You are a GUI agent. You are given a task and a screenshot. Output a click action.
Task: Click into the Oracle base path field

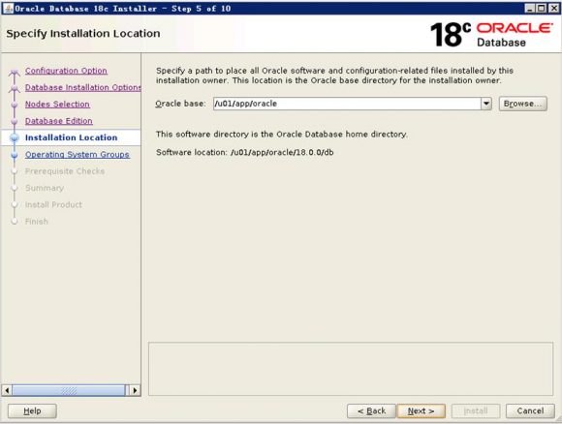point(347,104)
